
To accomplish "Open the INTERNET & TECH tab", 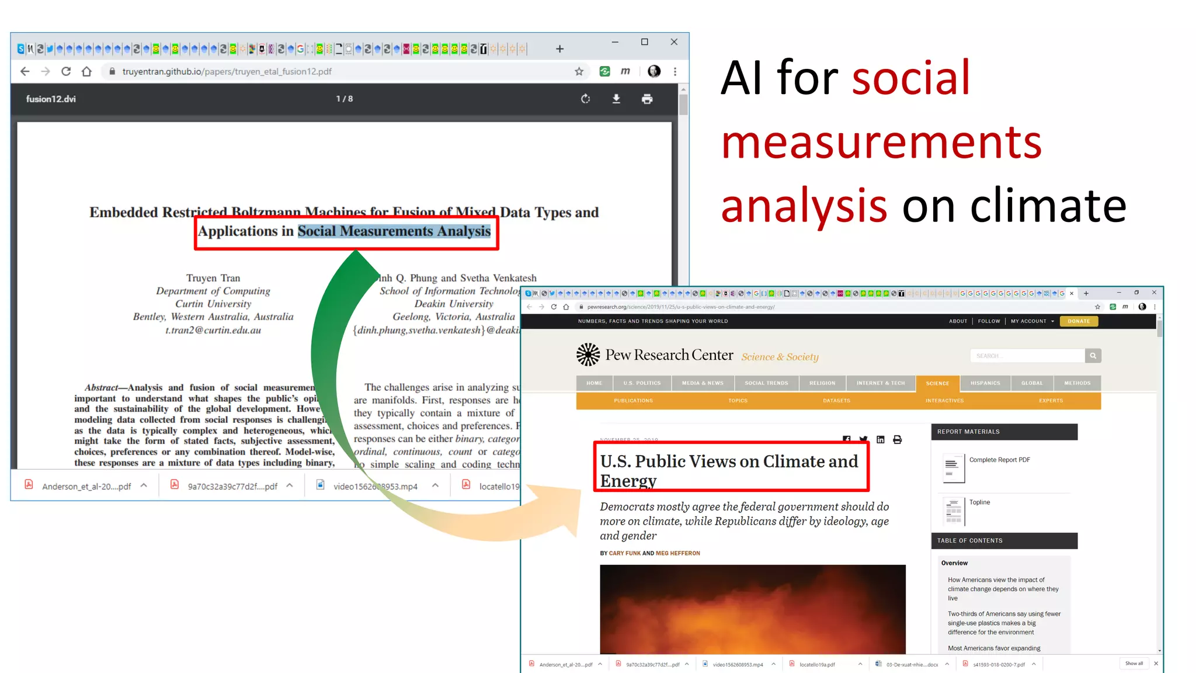I will (881, 383).
